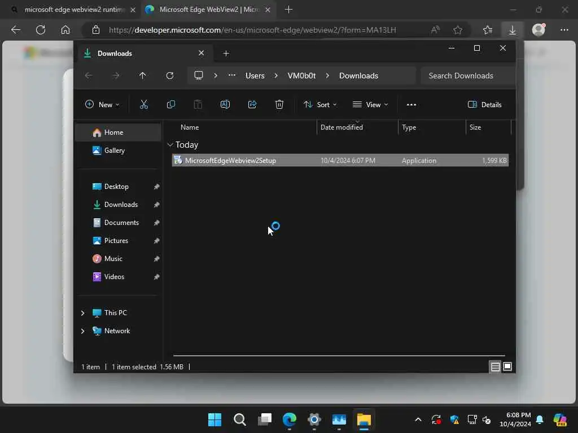View site information lock icon
Viewport: 578px width, 433px height.
click(x=96, y=30)
